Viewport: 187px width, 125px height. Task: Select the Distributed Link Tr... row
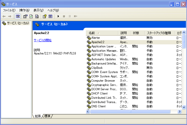(134, 98)
